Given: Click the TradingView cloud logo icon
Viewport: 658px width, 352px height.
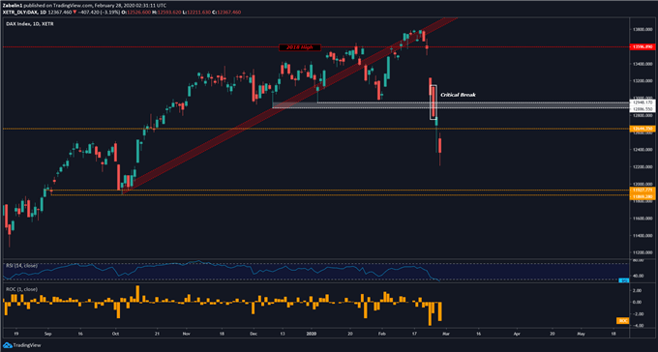Looking at the screenshot, I should pyautogui.click(x=8, y=345).
